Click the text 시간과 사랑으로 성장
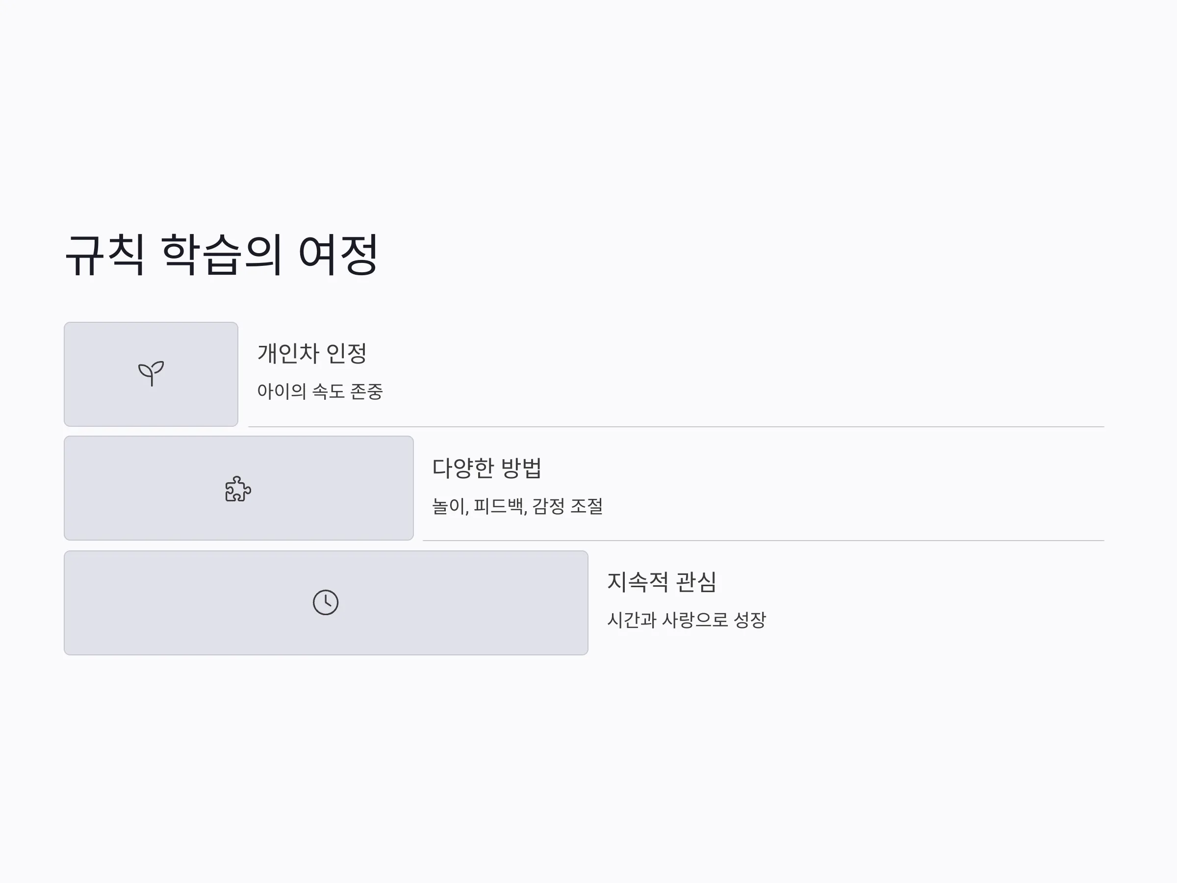This screenshot has height=883, width=1177. click(687, 620)
